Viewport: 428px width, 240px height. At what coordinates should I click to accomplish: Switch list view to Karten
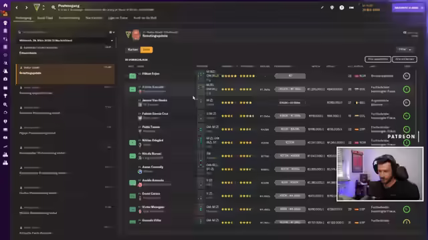coord(133,49)
